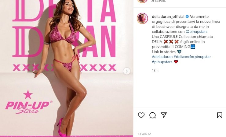The width and height of the screenshot is (226, 137).
Task: Click the telephone emoji after Link in stories
Action: [179, 52]
